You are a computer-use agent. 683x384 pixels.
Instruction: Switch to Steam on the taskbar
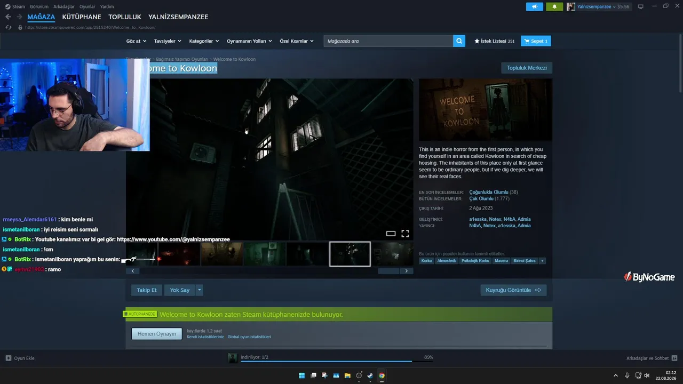[370, 375]
